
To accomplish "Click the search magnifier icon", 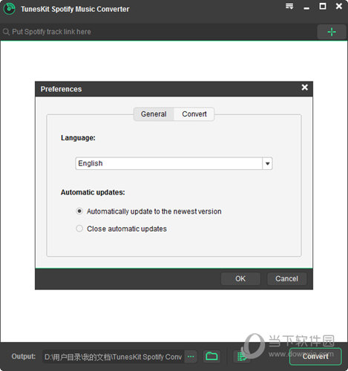I will pyautogui.click(x=6, y=32).
